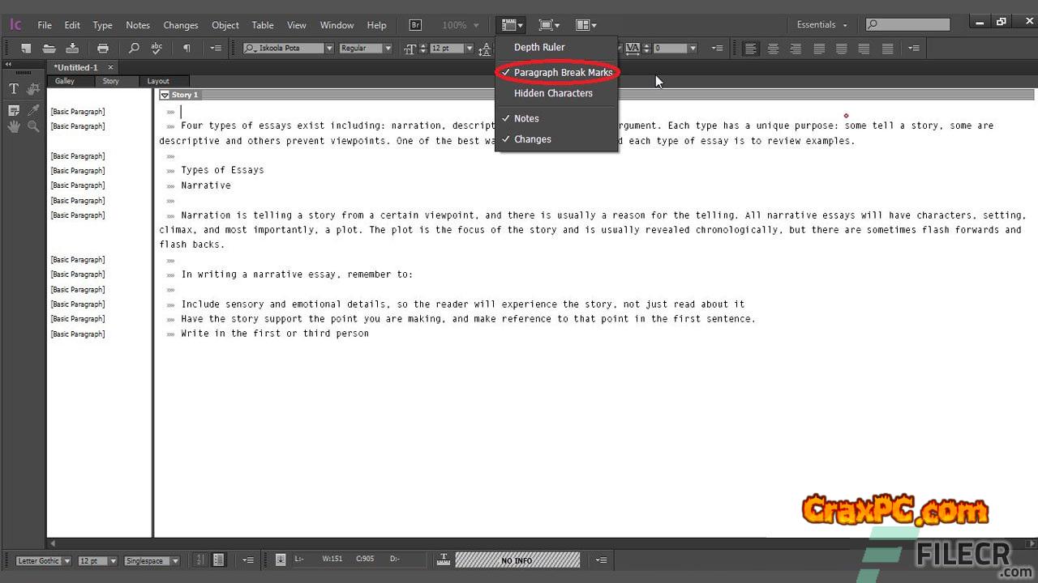The width and height of the screenshot is (1038, 583).
Task: Choose Hidden Characters from the dropdown menu
Action: click(553, 93)
